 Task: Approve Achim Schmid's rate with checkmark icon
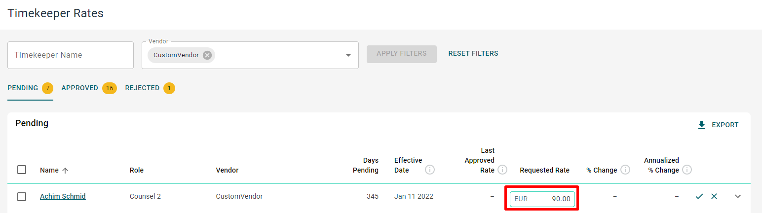[699, 196]
